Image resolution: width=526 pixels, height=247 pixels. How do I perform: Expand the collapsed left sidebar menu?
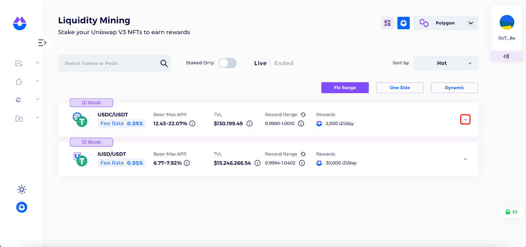(x=42, y=43)
